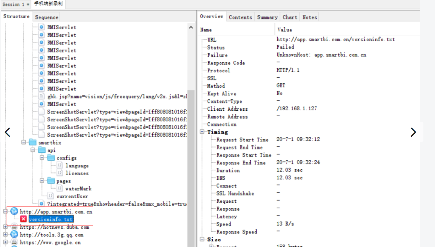The height and width of the screenshot is (247, 435).
Task: Click the smartbix folder icon
Action: click(x=33, y=142)
